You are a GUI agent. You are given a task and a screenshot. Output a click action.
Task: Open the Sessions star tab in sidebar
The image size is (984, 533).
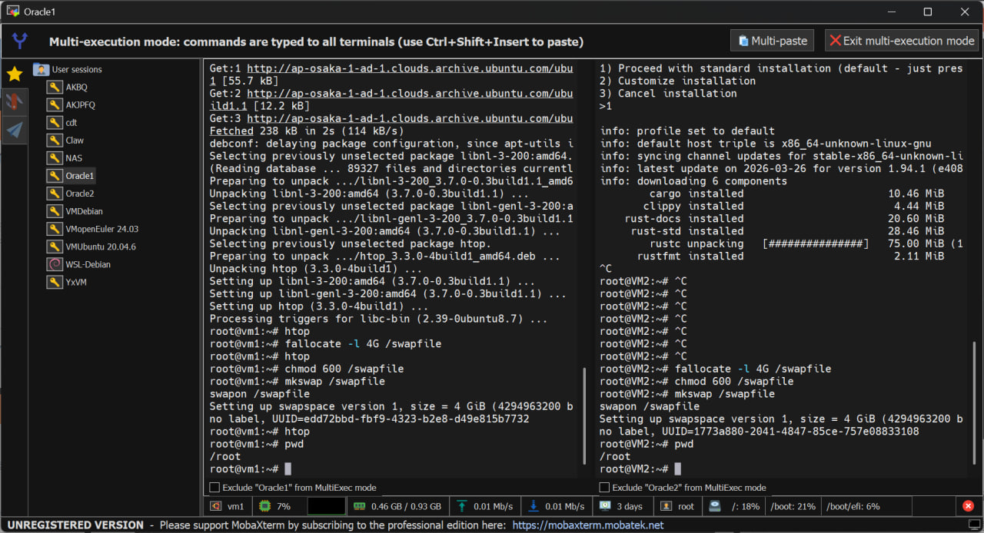pyautogui.click(x=14, y=74)
